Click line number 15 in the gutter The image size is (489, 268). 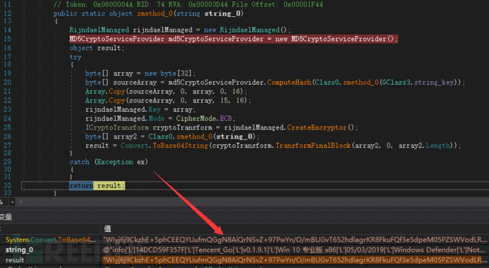pyautogui.click(x=7, y=39)
